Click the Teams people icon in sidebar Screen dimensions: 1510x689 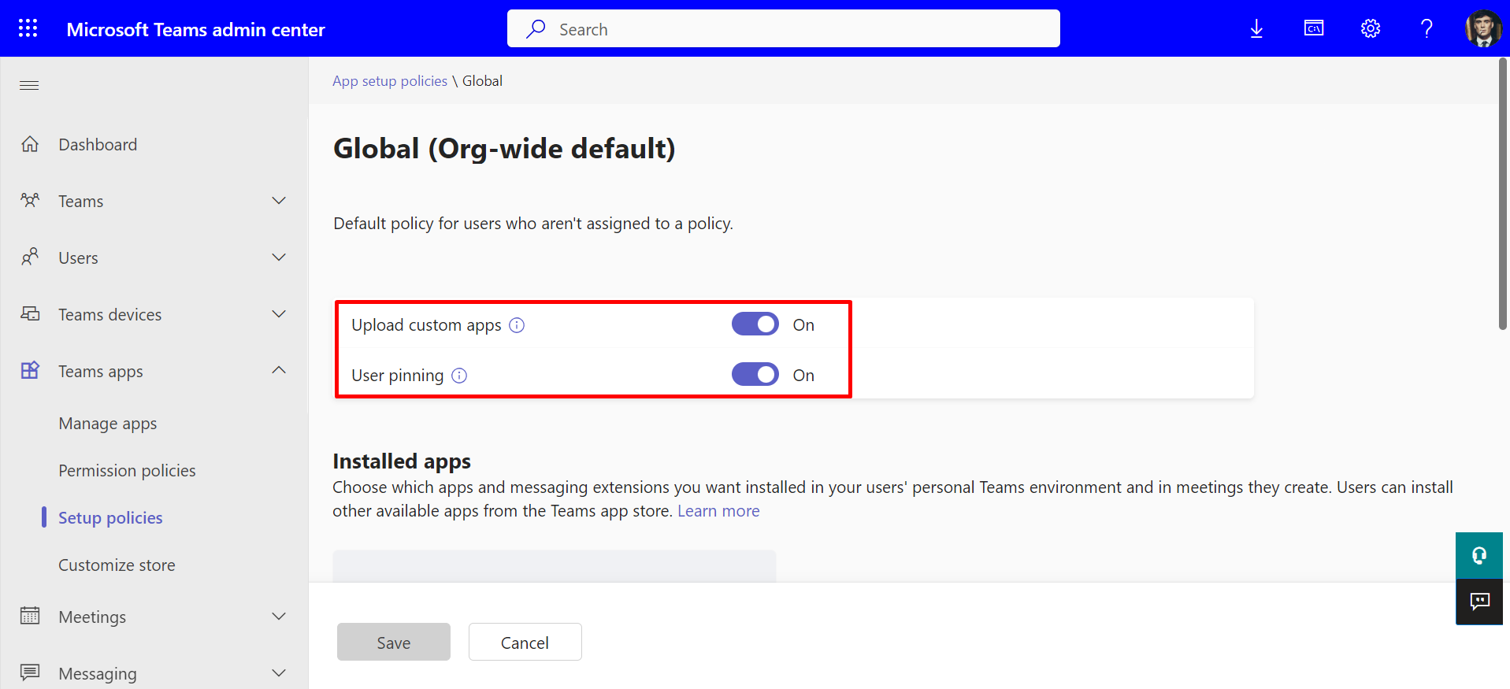pos(30,201)
